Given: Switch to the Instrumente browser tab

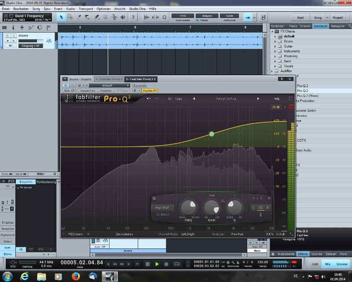Looking at the screenshot, I should [x=286, y=254].
